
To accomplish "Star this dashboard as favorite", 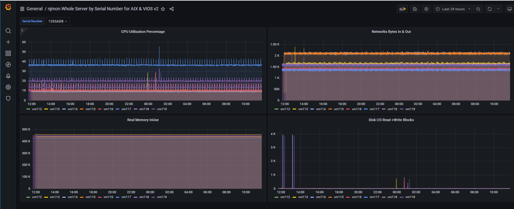I will click(x=163, y=9).
